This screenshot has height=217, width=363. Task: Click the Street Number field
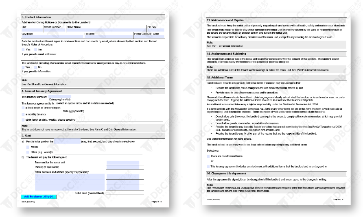click(55, 30)
